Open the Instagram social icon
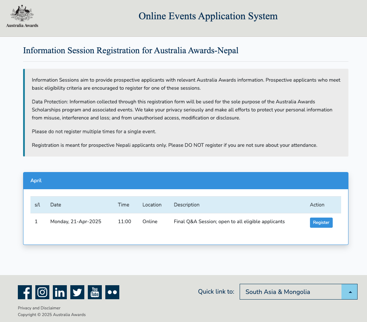Screen dimensions: 367x322 click(42, 292)
